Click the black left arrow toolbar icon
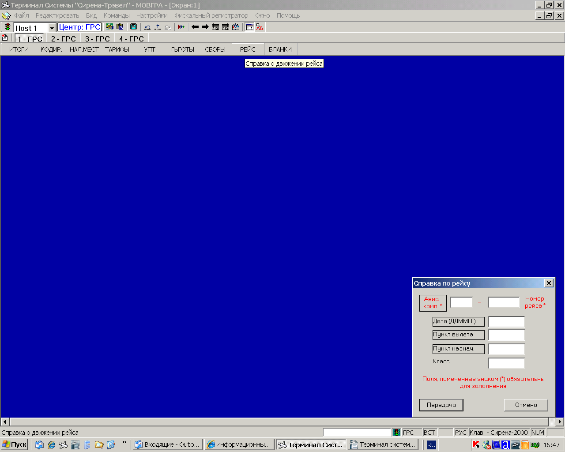Image resolution: width=565 pixels, height=452 pixels. pos(195,27)
